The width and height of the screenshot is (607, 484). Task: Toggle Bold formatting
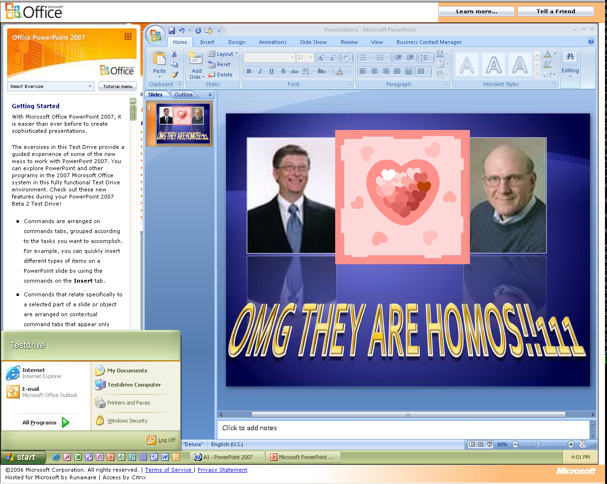point(249,71)
